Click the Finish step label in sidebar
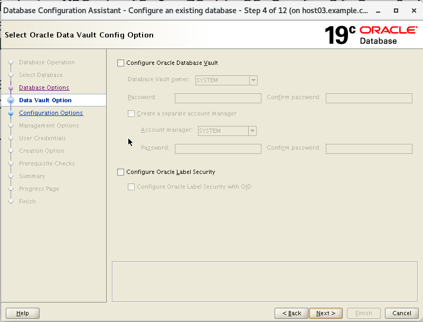The image size is (423, 322). pyautogui.click(x=27, y=201)
